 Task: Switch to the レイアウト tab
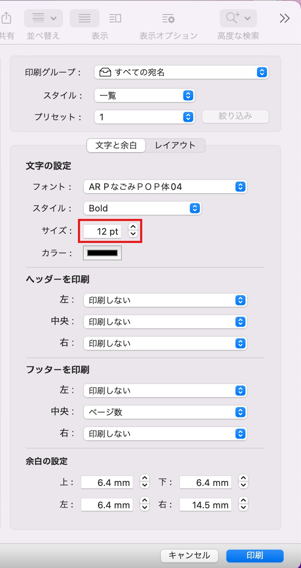click(175, 146)
